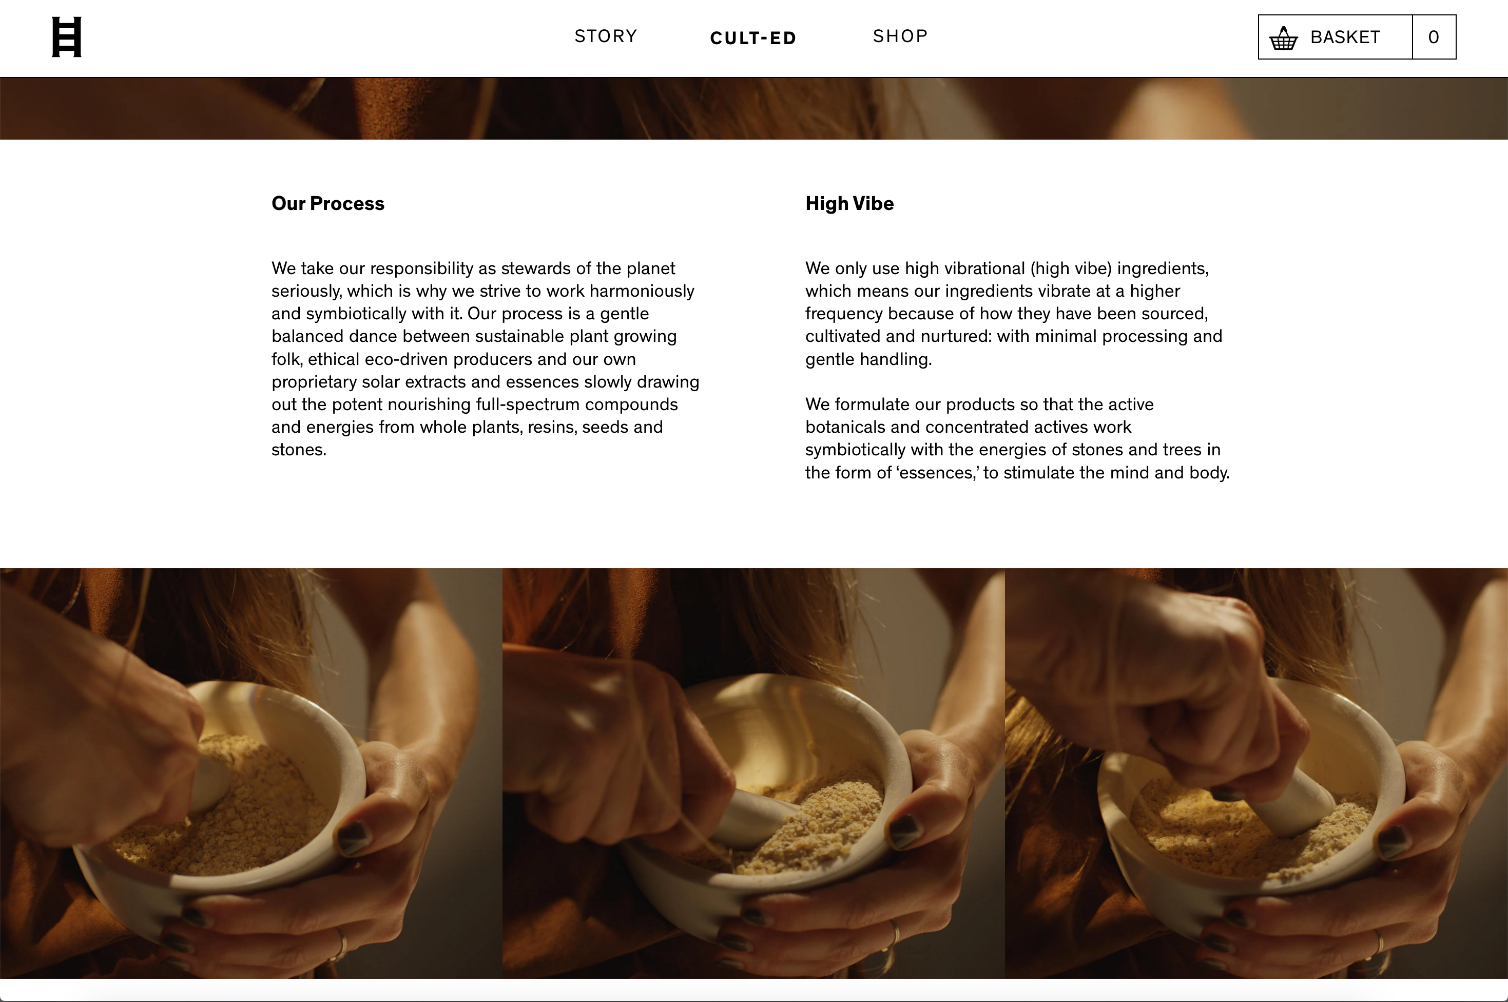Image resolution: width=1508 pixels, height=1002 pixels.
Task: Click the BASKET button label
Action: pos(1345,37)
